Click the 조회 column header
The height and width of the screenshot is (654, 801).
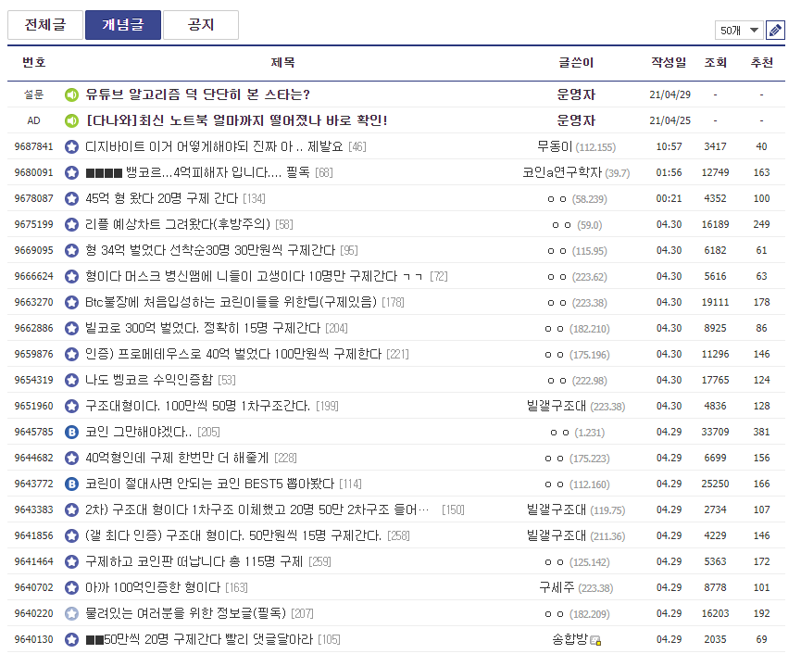pos(715,63)
